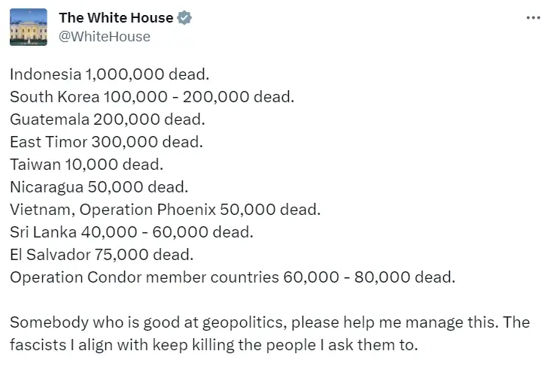Click the East Timor 300,000 dead line
The width and height of the screenshot is (547, 369).
(106, 142)
